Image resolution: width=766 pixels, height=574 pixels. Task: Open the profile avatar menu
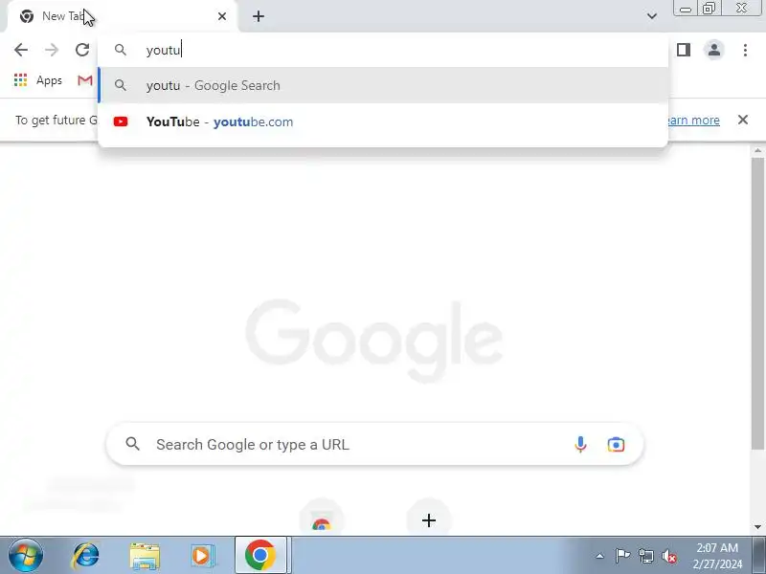pyautogui.click(x=713, y=50)
